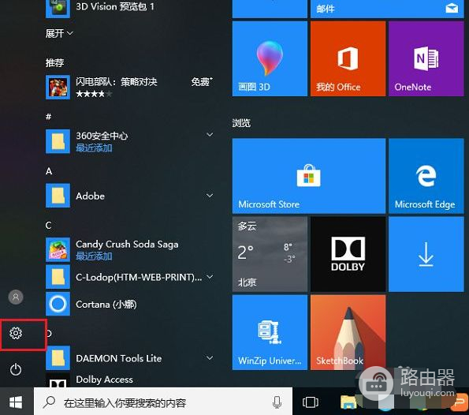This screenshot has width=469, height=415.
Task: Click the Windows Start logo button
Action: pyautogui.click(x=16, y=402)
